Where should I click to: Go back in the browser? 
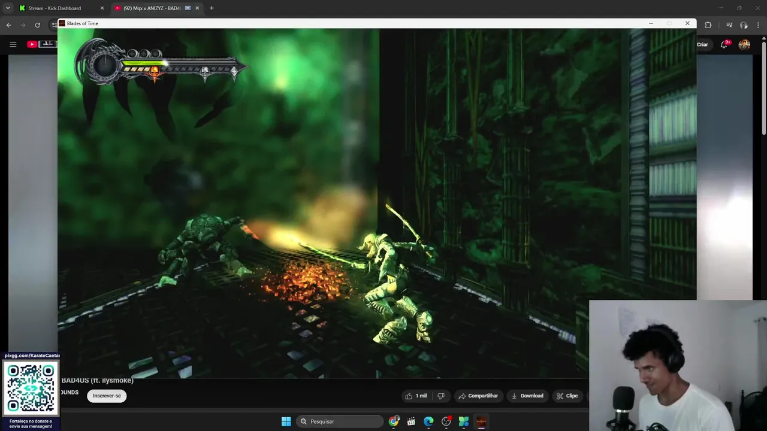[8, 25]
